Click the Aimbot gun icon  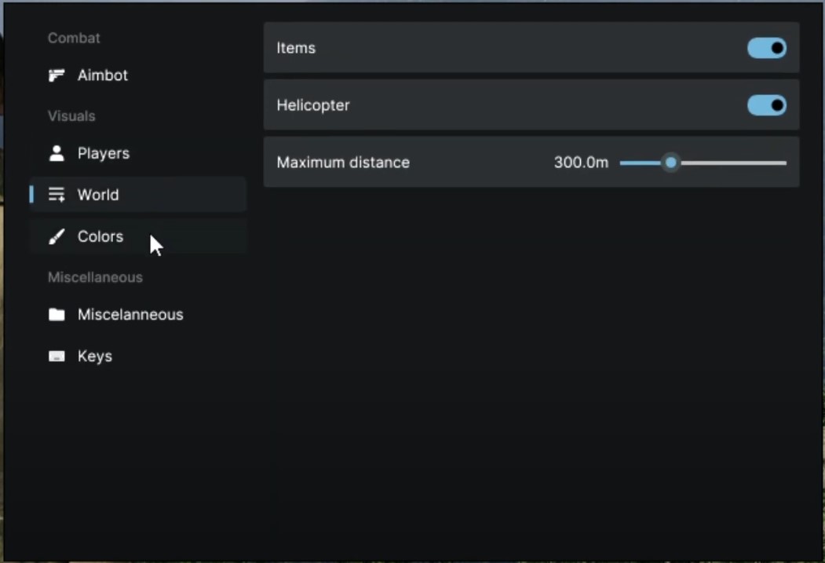[57, 75]
